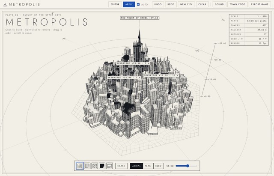Select building style 4 solid black icon
The width and height of the screenshot is (274, 176).
pos(102,166)
